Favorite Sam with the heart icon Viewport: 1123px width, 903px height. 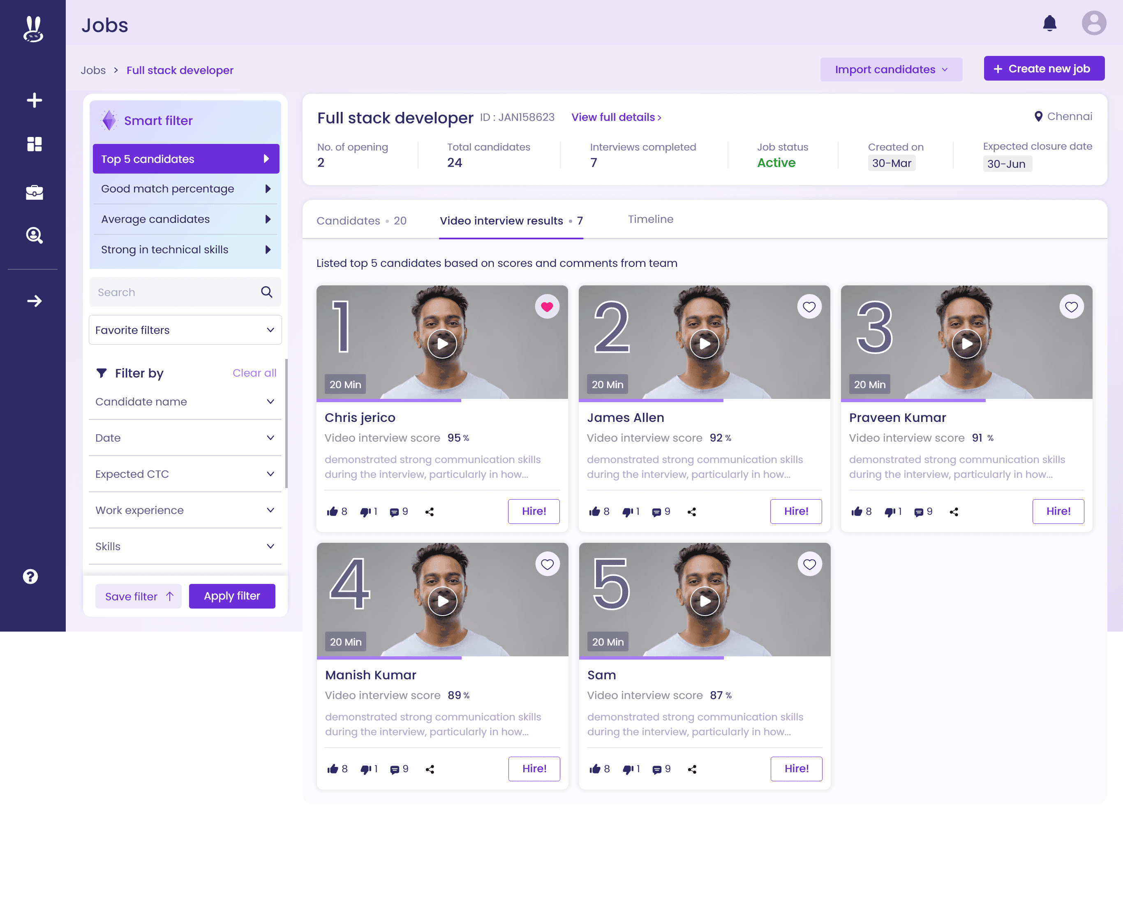(809, 564)
